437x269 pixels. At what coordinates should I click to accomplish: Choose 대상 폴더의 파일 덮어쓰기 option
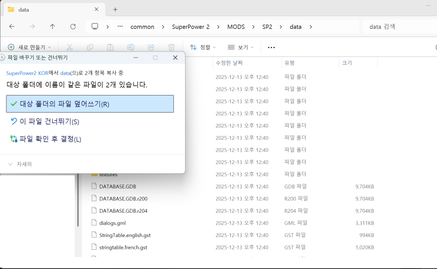(x=90, y=104)
